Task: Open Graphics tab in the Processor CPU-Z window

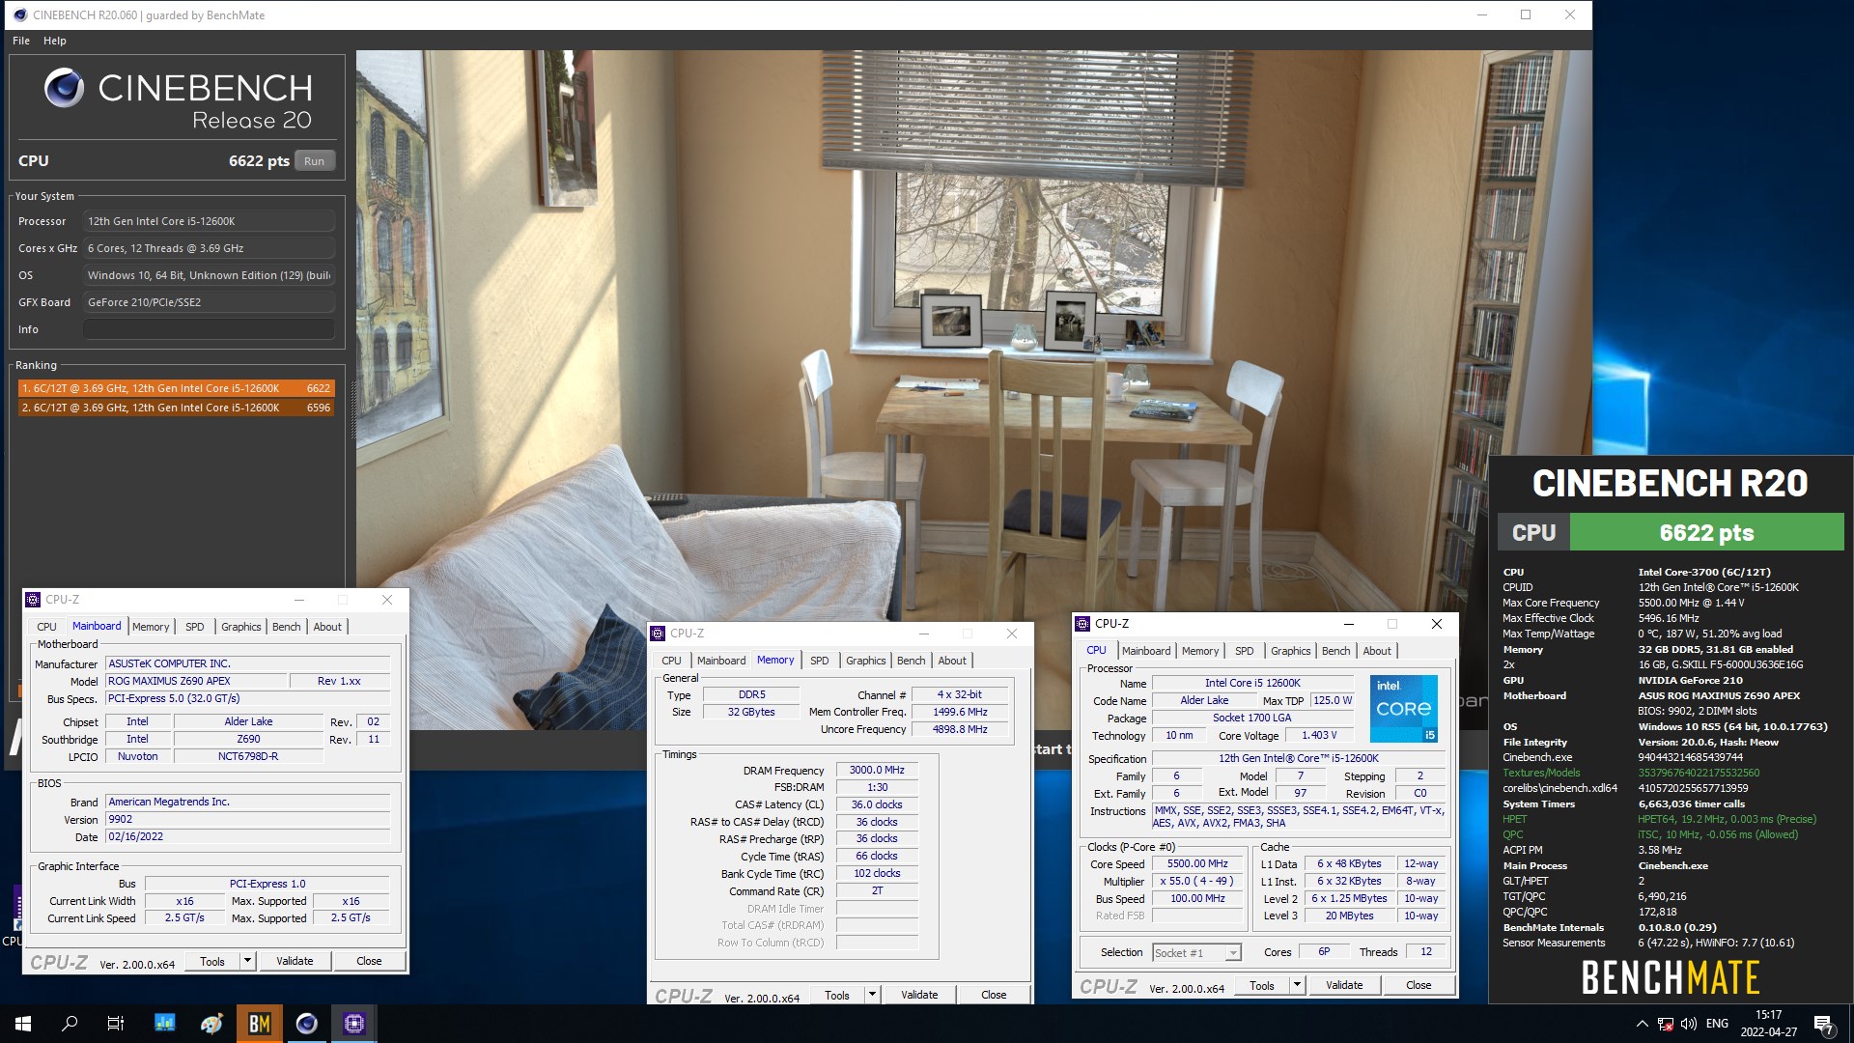Action: coord(1290,651)
